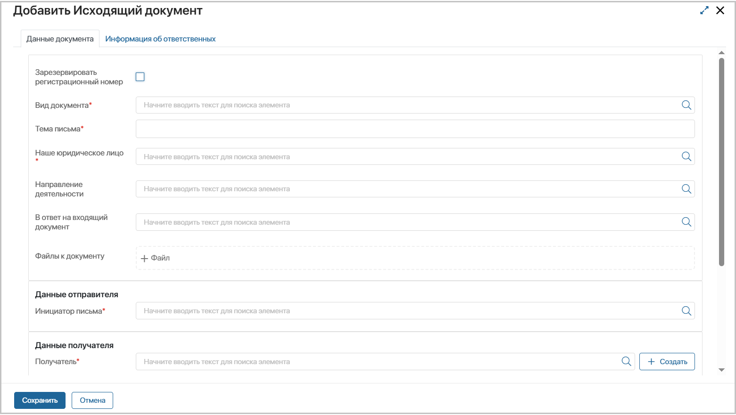Click the Отмена button
The width and height of the screenshot is (736, 415).
(92, 400)
